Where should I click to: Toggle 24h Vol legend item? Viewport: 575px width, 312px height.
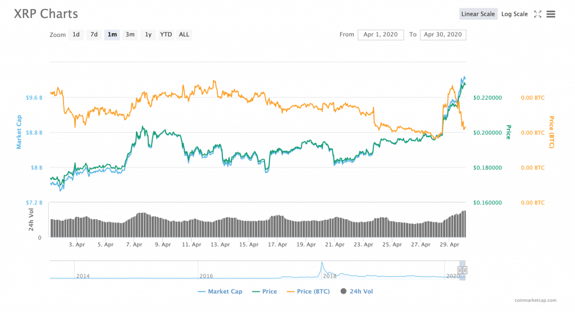pyautogui.click(x=357, y=291)
